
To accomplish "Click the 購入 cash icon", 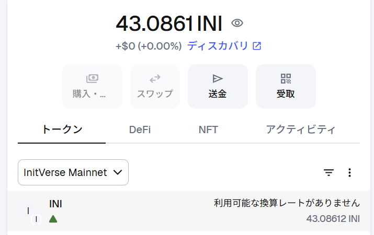I will coord(92,78).
